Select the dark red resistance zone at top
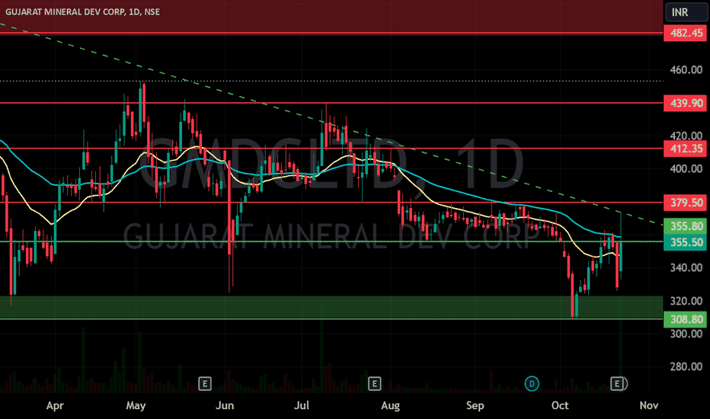 coord(331,16)
